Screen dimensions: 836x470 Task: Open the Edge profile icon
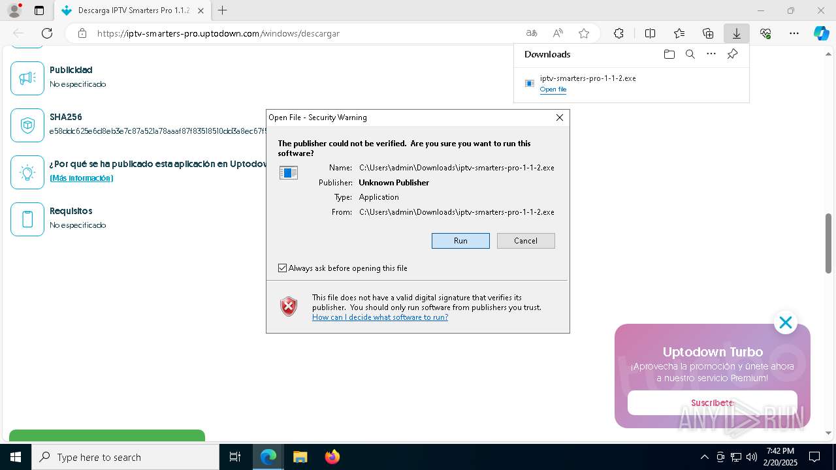[x=14, y=10]
